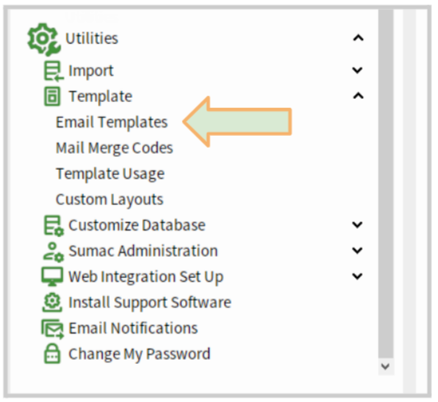Click the Import database arrow icon

coord(53,71)
